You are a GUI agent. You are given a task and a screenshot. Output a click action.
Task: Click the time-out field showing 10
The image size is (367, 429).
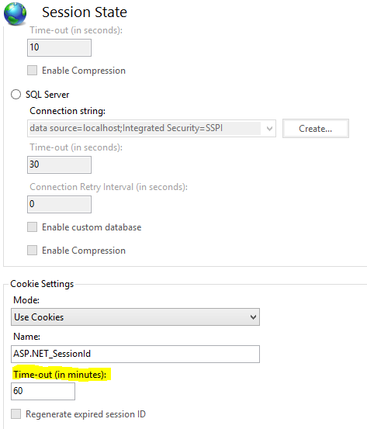(x=60, y=47)
